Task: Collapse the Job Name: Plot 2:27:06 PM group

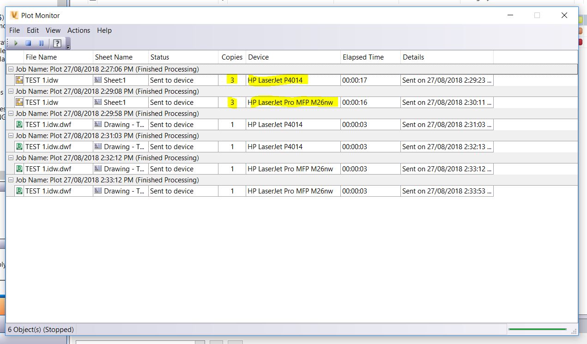Action: [x=10, y=69]
